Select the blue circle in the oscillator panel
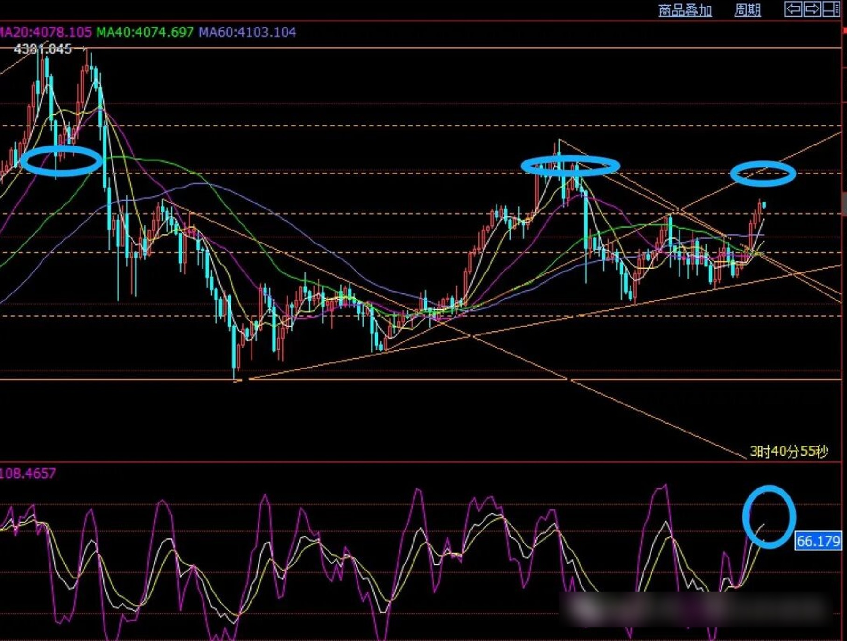This screenshot has height=641, width=847. point(769,516)
